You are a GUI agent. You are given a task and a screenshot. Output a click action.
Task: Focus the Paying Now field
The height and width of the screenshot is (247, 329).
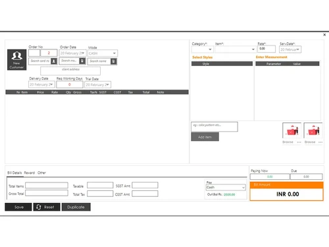(270, 177)
